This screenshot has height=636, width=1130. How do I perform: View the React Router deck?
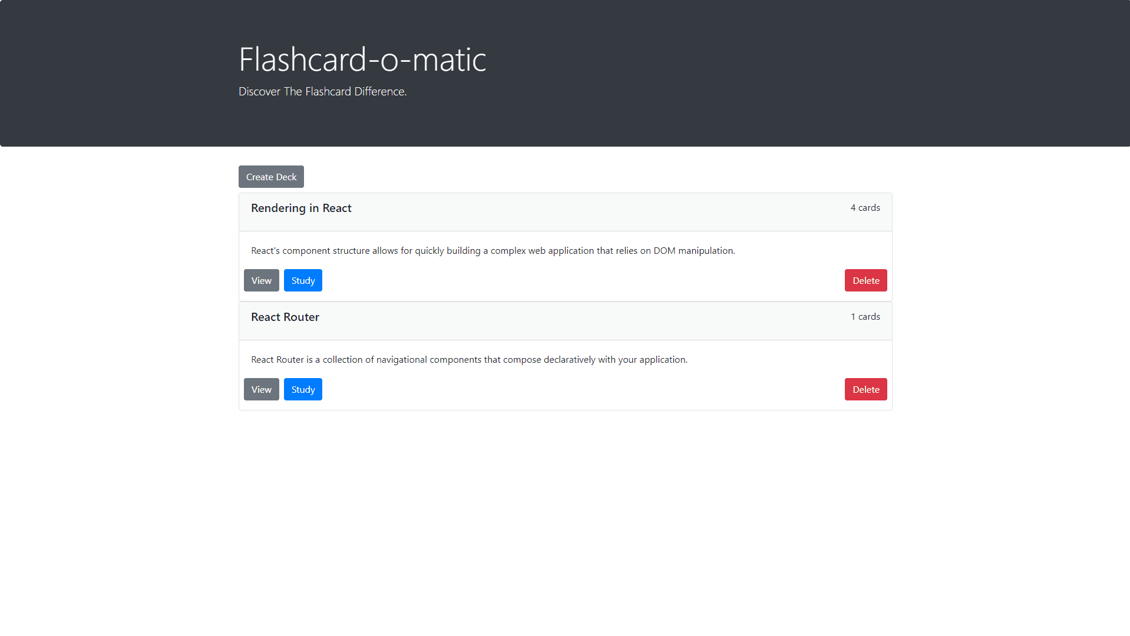tap(261, 389)
